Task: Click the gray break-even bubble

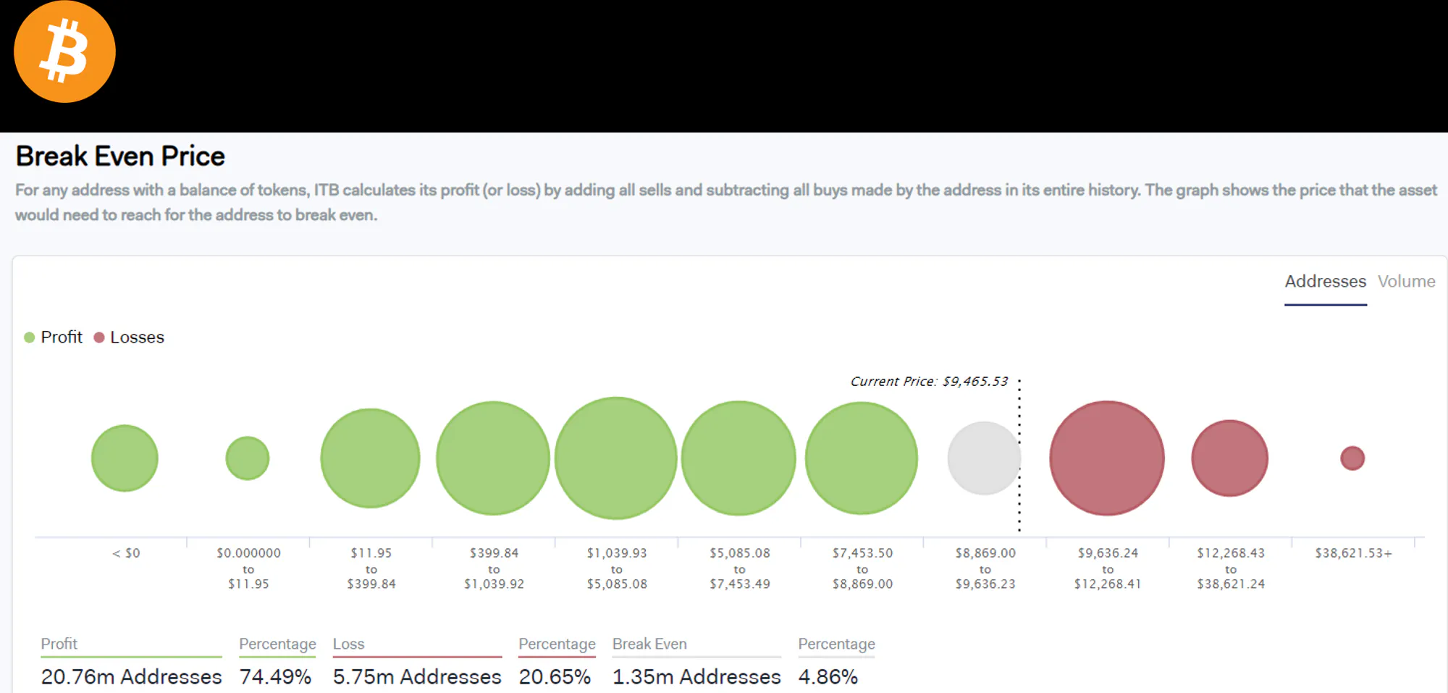Action: [983, 458]
